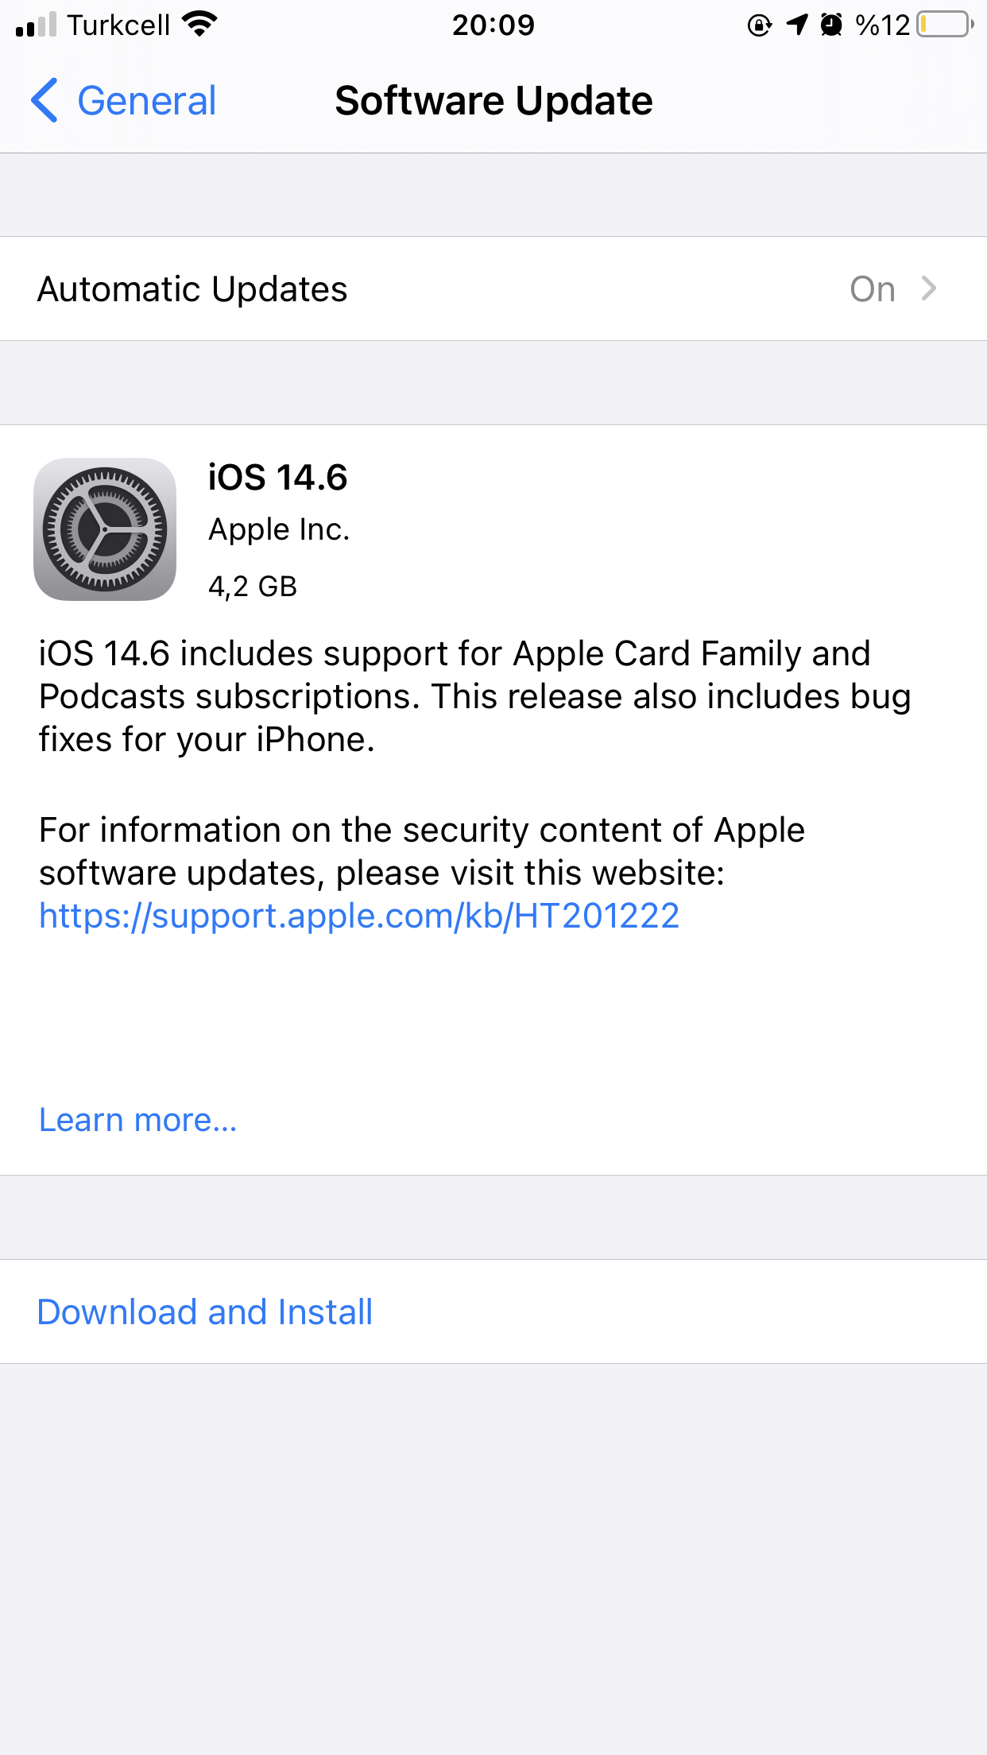Tap the %12 battery percentage text
Viewport: 987px width, 1755px height.
coord(882,25)
